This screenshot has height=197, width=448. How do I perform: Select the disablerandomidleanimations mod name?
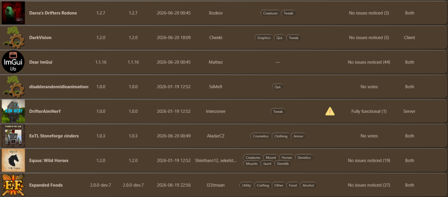click(x=59, y=86)
